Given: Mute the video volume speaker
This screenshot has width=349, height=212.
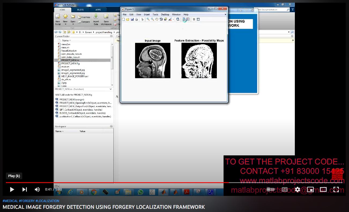Looking at the screenshot, I should (37, 189).
